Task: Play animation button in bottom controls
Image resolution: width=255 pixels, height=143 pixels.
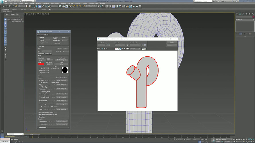Action: tap(239, 139)
